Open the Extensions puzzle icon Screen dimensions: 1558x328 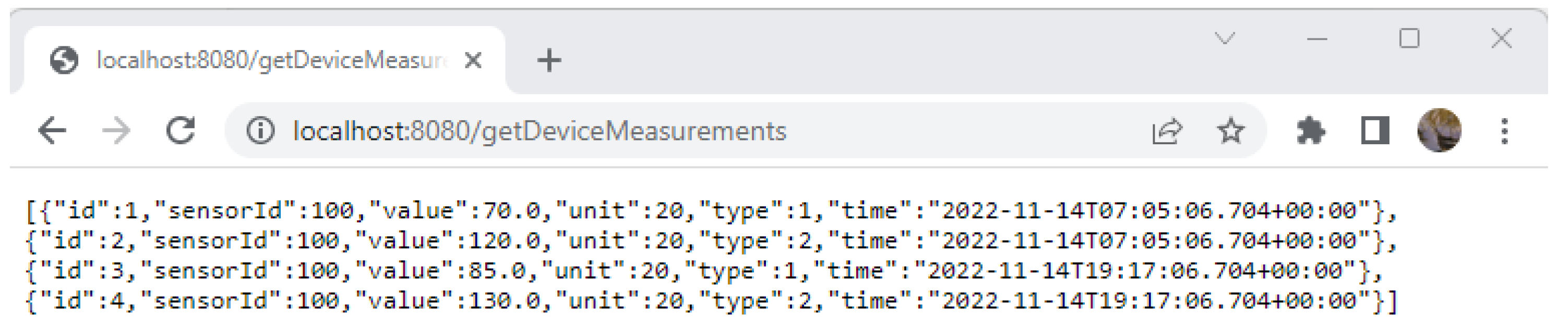(x=1310, y=131)
